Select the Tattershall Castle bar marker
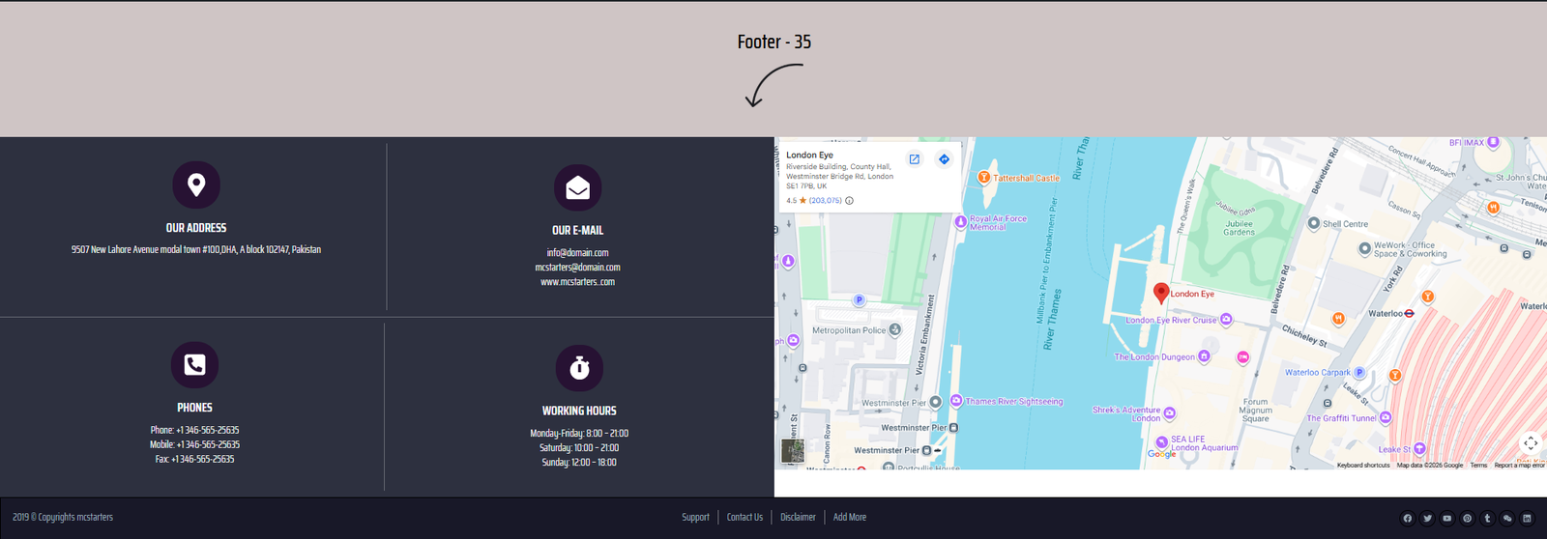 [983, 178]
